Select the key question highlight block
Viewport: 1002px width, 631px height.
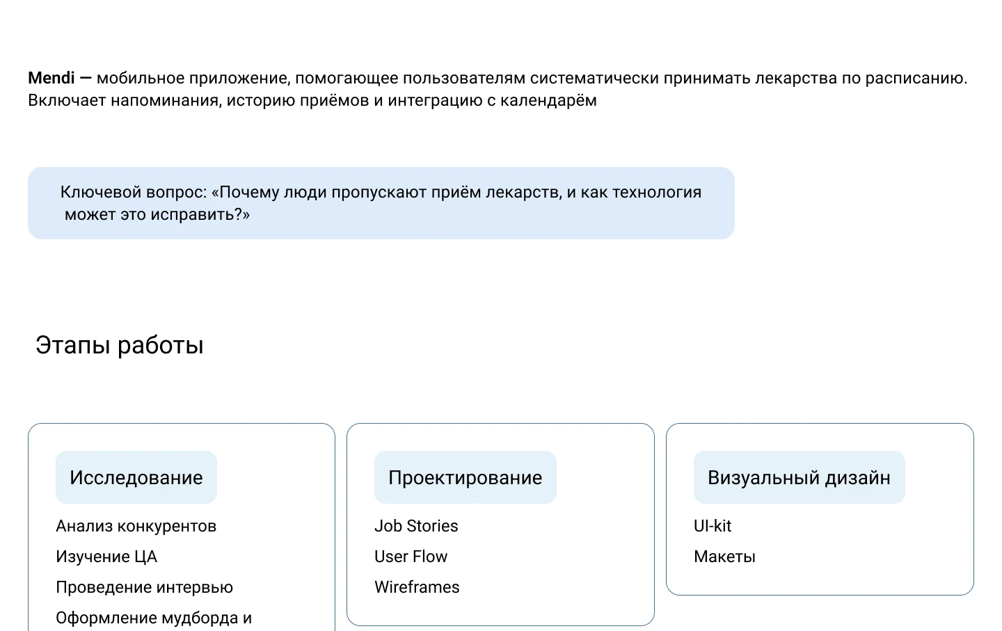[381, 202]
